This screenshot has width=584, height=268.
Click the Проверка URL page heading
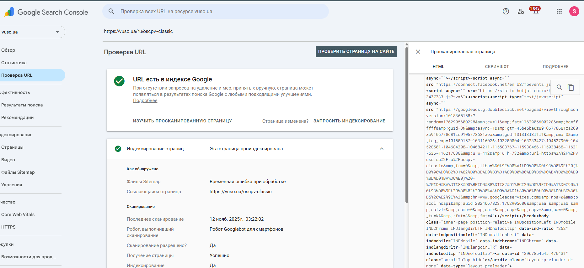click(x=125, y=52)
